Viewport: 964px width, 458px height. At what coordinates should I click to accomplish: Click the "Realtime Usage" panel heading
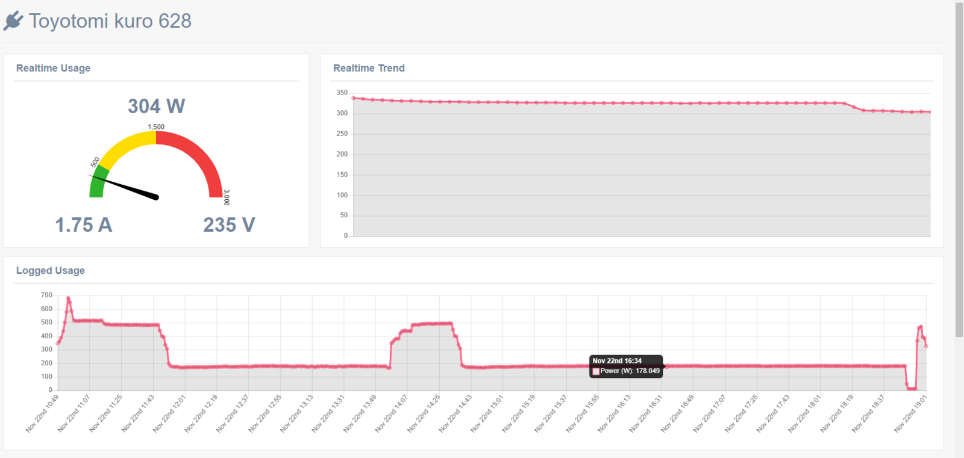pos(53,68)
